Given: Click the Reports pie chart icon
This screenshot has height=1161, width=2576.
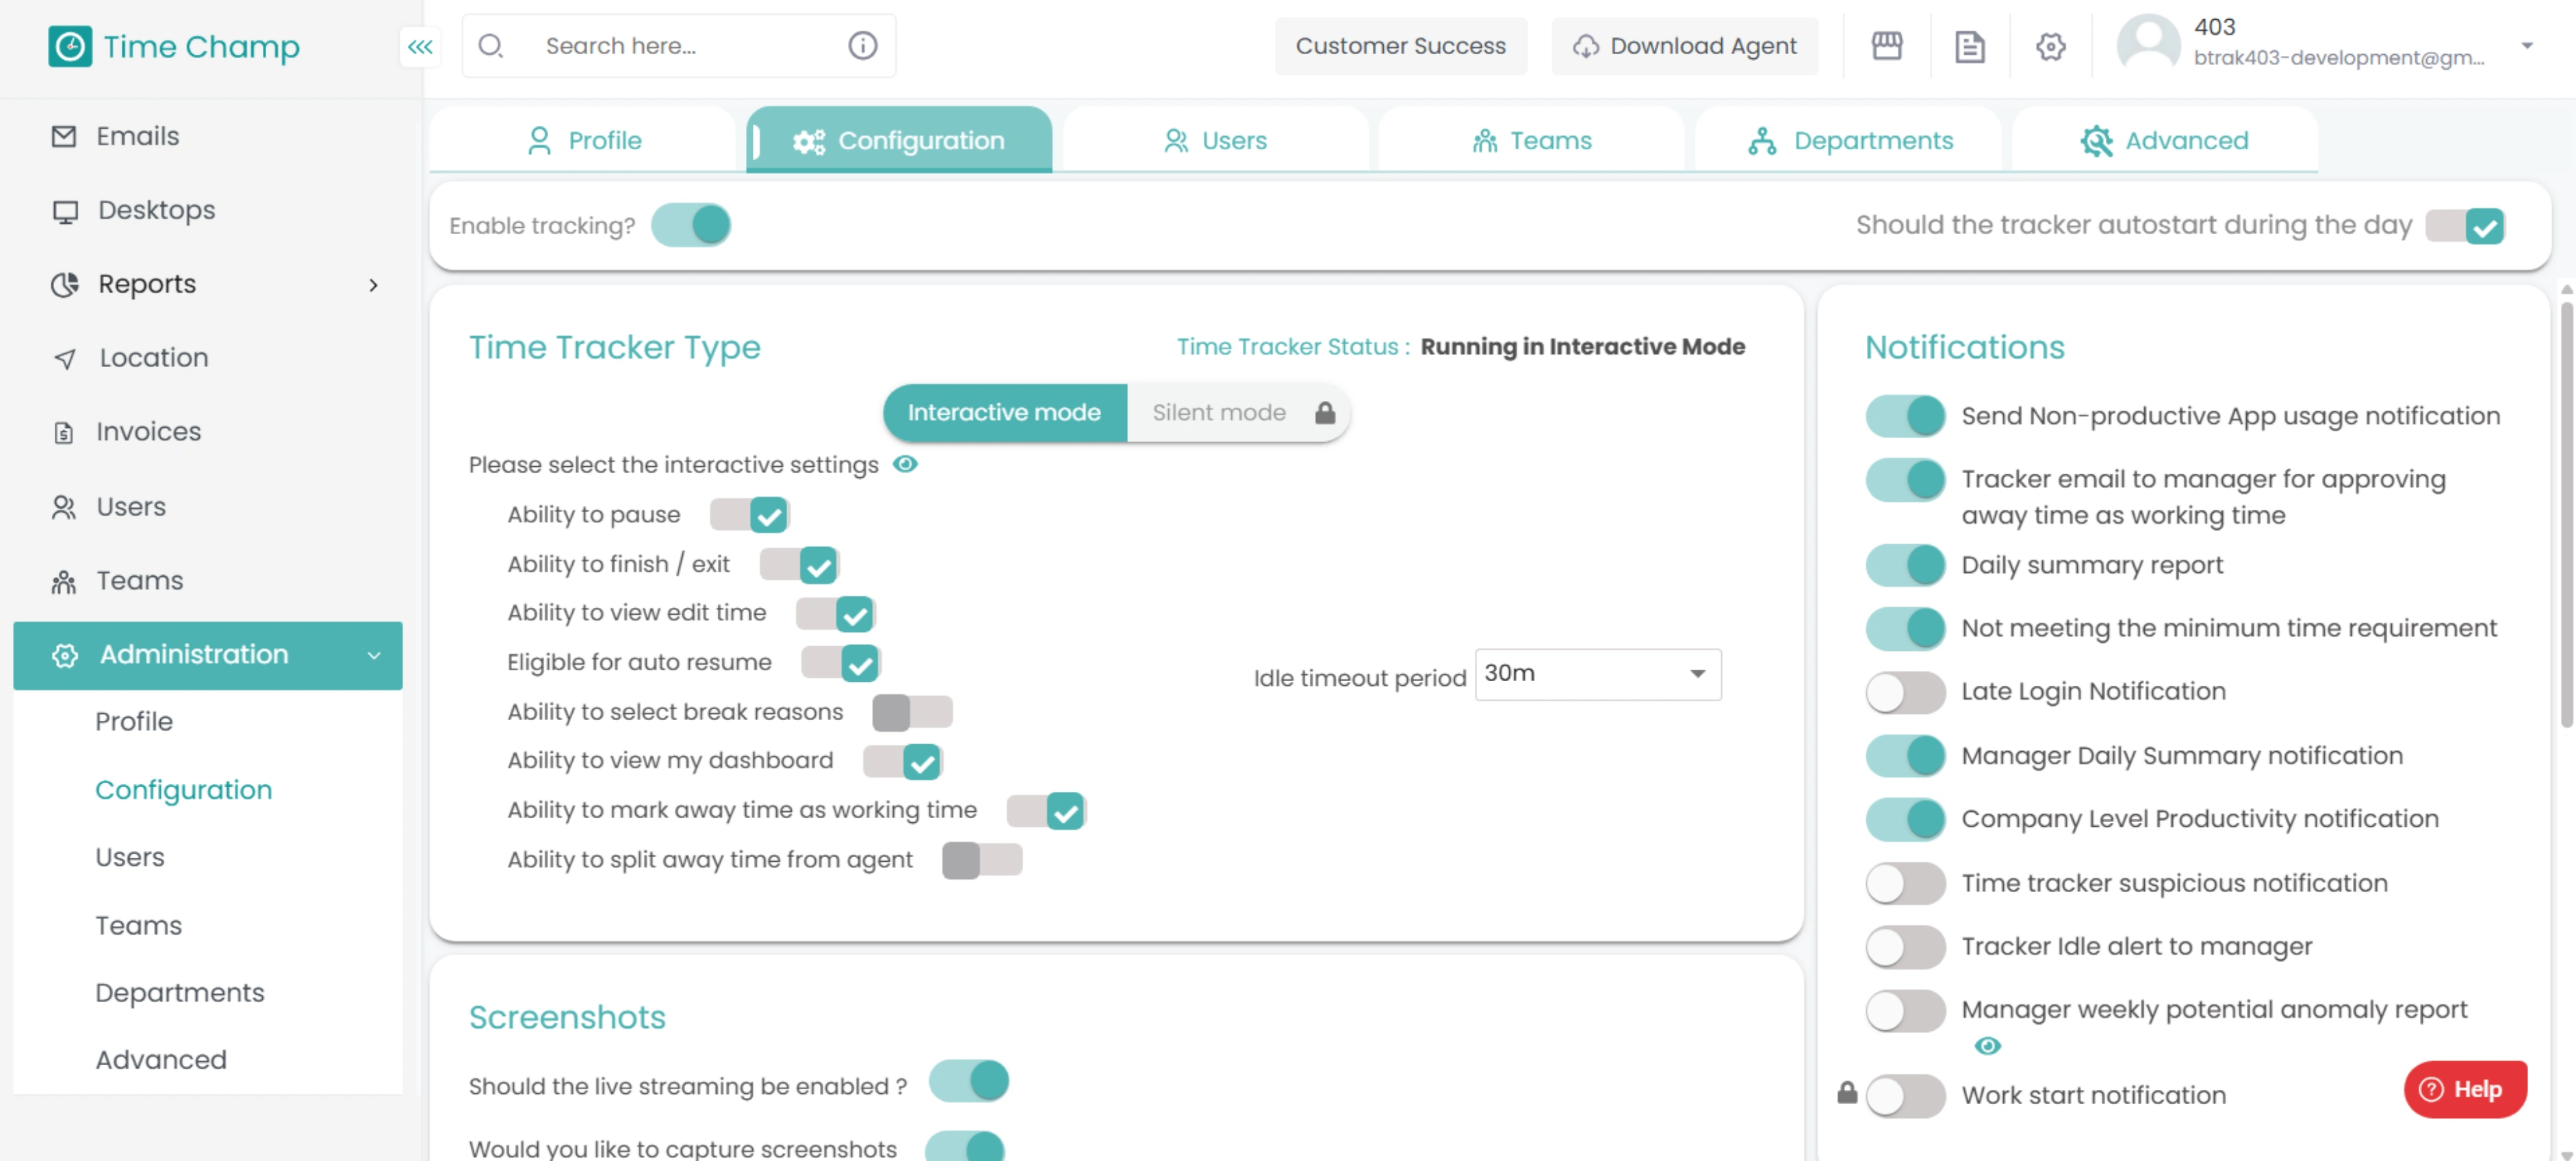Looking at the screenshot, I should [65, 285].
